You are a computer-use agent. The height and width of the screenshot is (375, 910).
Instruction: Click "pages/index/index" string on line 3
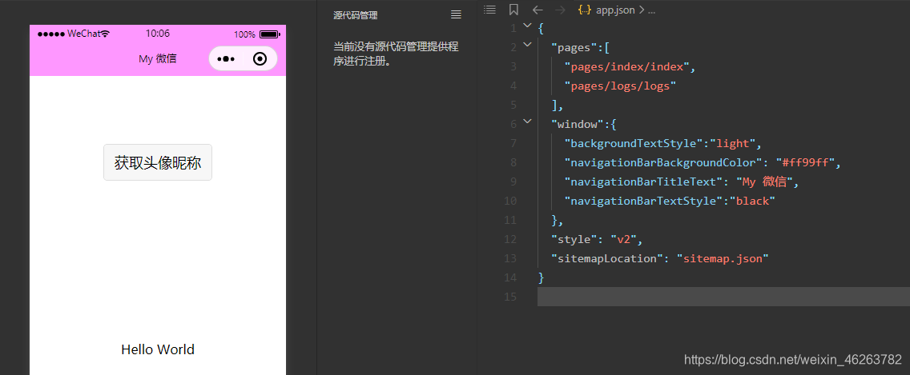(626, 66)
